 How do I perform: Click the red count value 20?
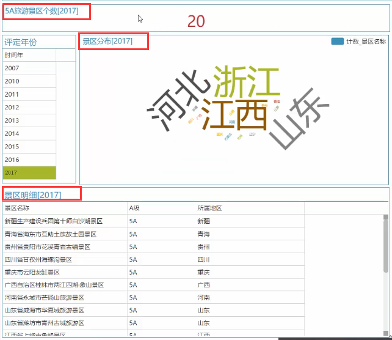pyautogui.click(x=196, y=21)
